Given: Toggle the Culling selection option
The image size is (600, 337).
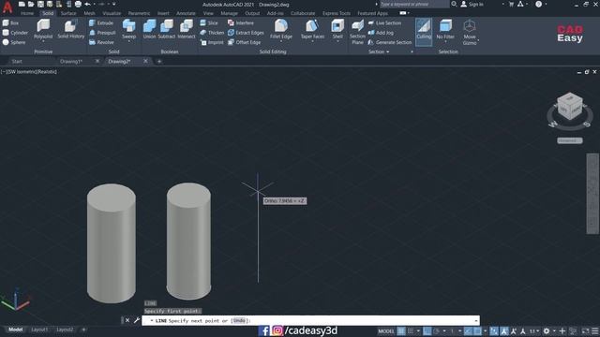Looking at the screenshot, I should [424, 31].
